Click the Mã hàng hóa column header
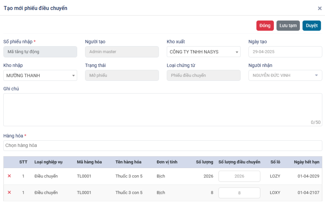Viewport: 325px width, 205px height. 89,162
